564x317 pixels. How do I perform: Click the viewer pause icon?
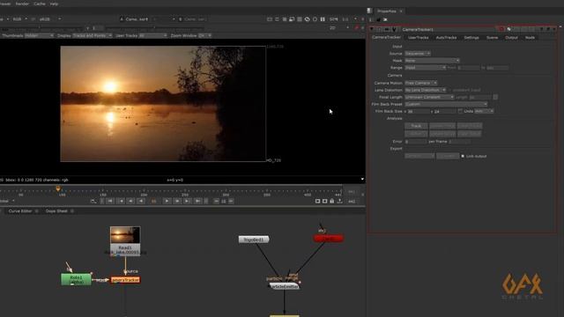pos(323,19)
